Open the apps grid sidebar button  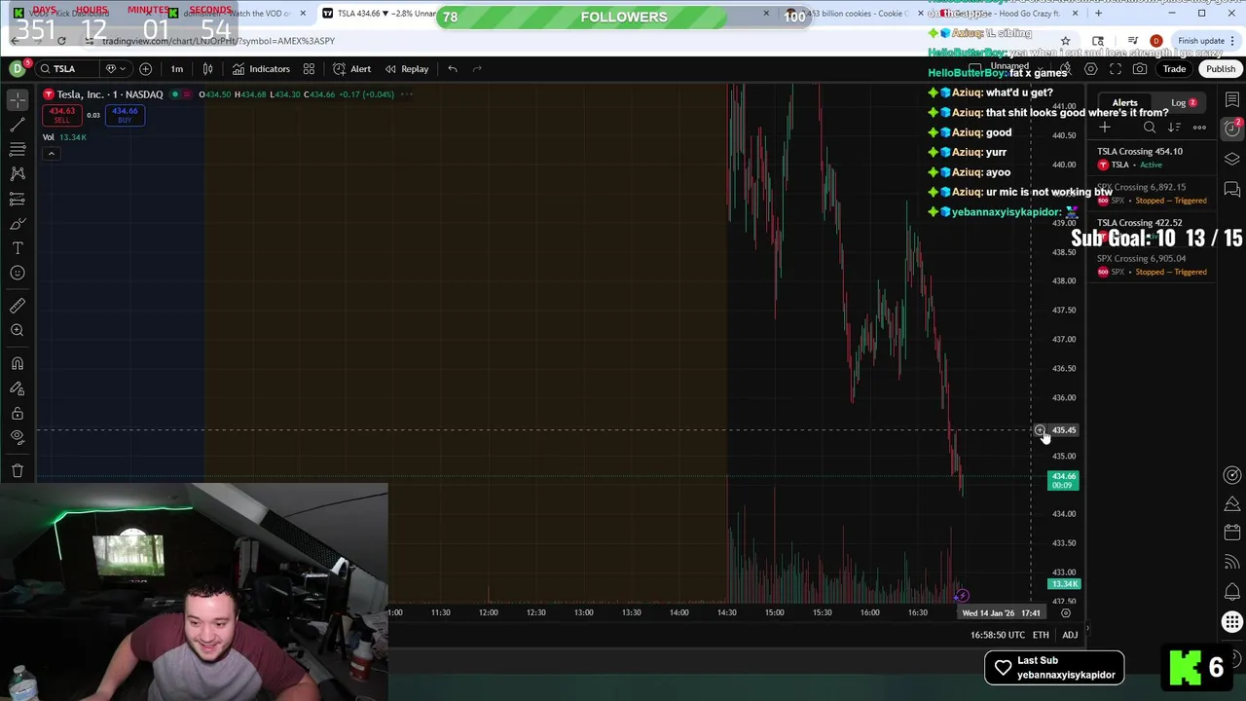click(x=1231, y=623)
